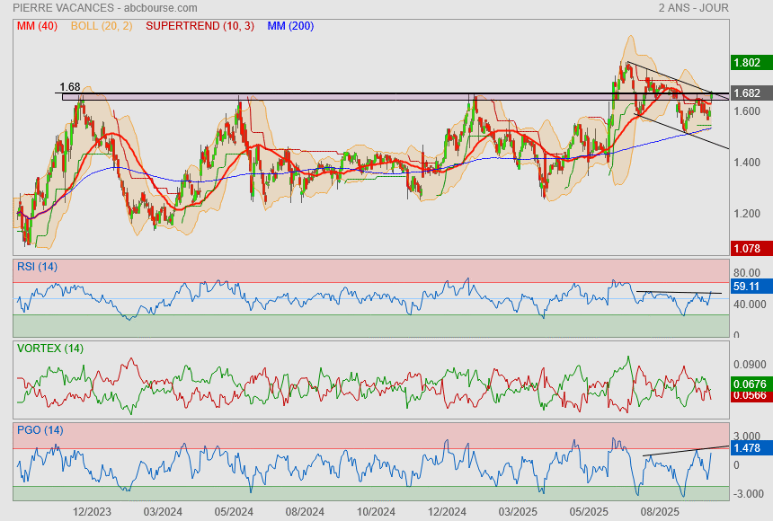Select the 2 ANS - JOUR period label
Viewport: 773px width, 521px height.
pos(693,8)
